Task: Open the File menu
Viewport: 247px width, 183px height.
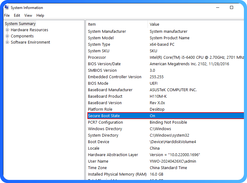Action: pyautogui.click(x=7, y=15)
